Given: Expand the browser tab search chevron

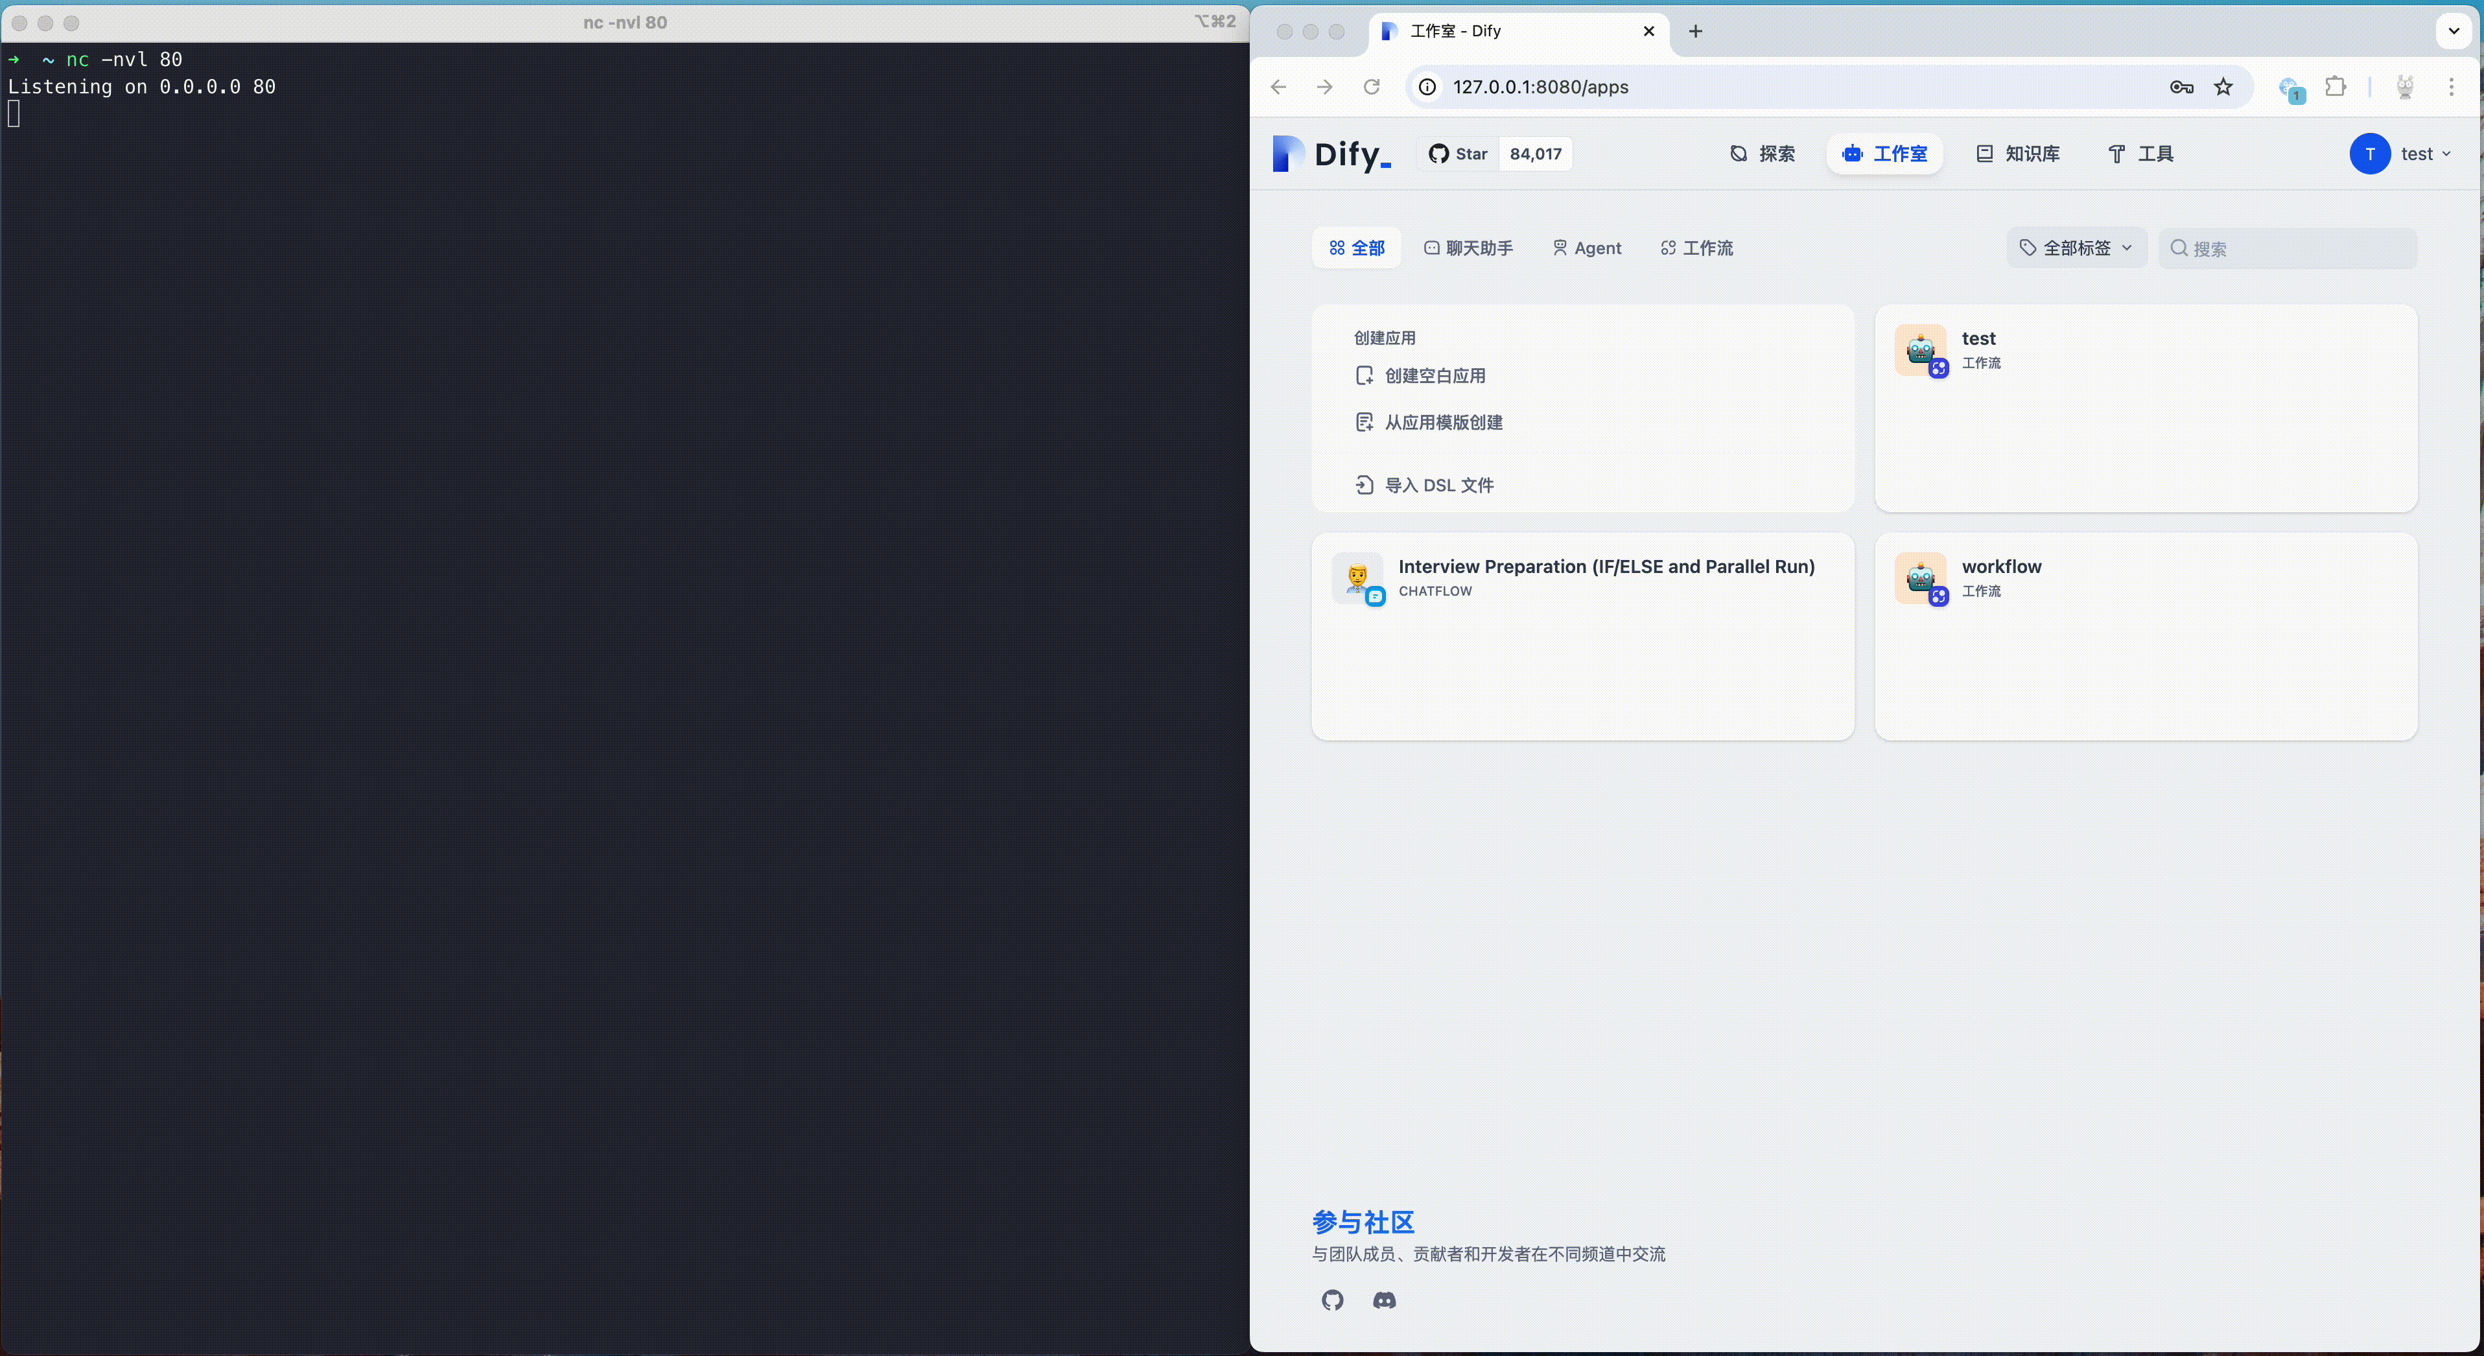Looking at the screenshot, I should pyautogui.click(x=2453, y=31).
